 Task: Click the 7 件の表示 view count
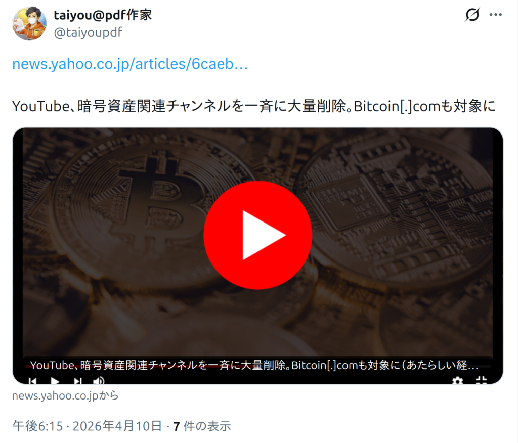click(202, 426)
